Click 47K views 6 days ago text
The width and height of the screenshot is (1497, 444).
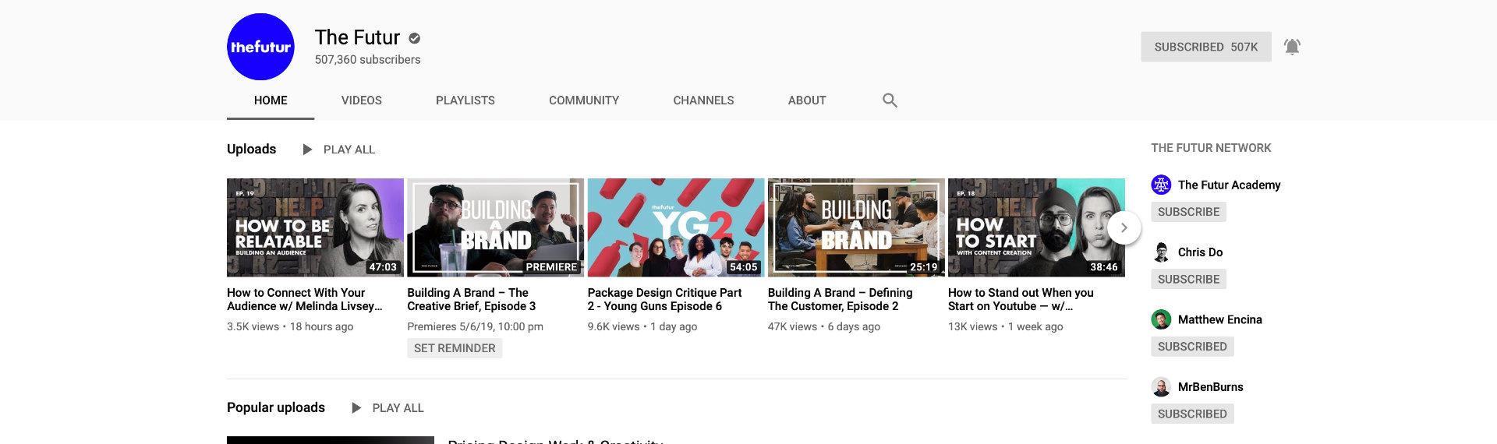(824, 327)
